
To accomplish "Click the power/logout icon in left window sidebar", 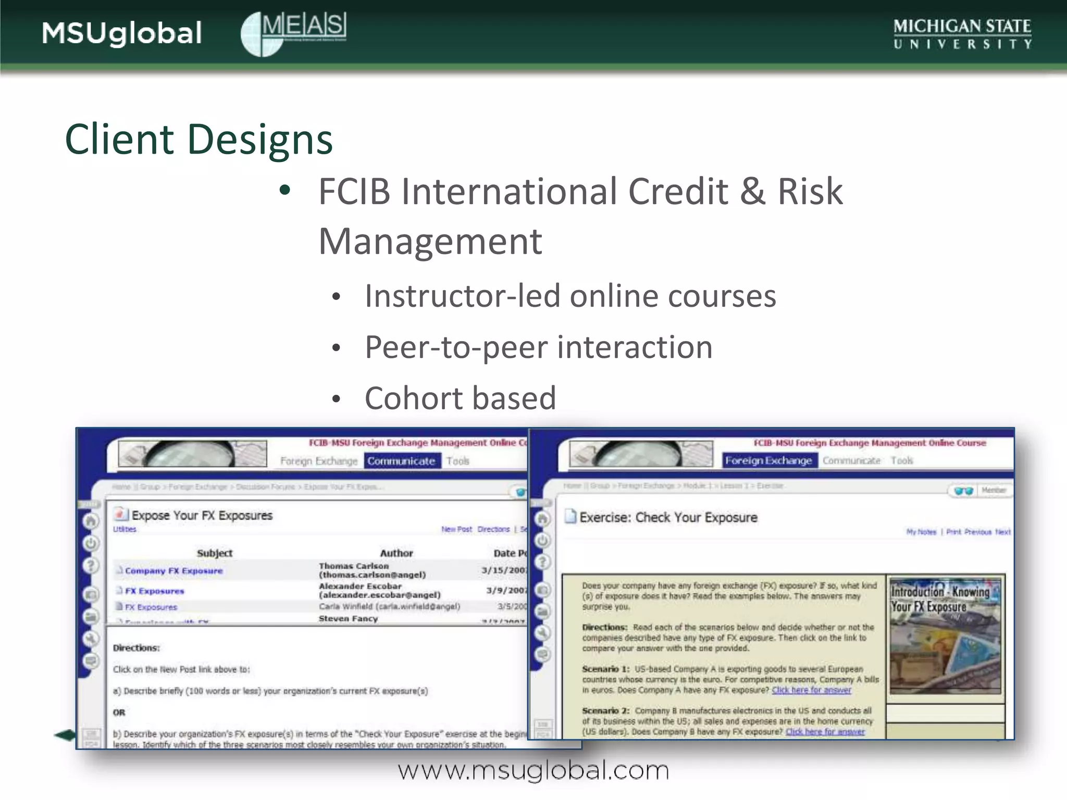I will pos(91,543).
